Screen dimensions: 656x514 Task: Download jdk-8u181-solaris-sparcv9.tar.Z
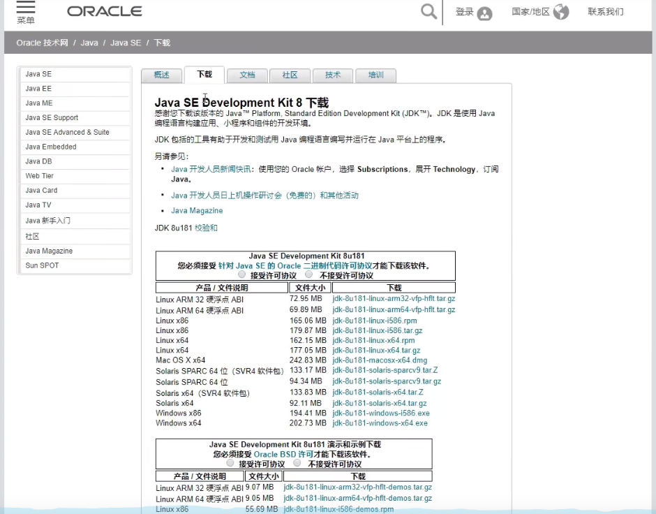(x=385, y=370)
